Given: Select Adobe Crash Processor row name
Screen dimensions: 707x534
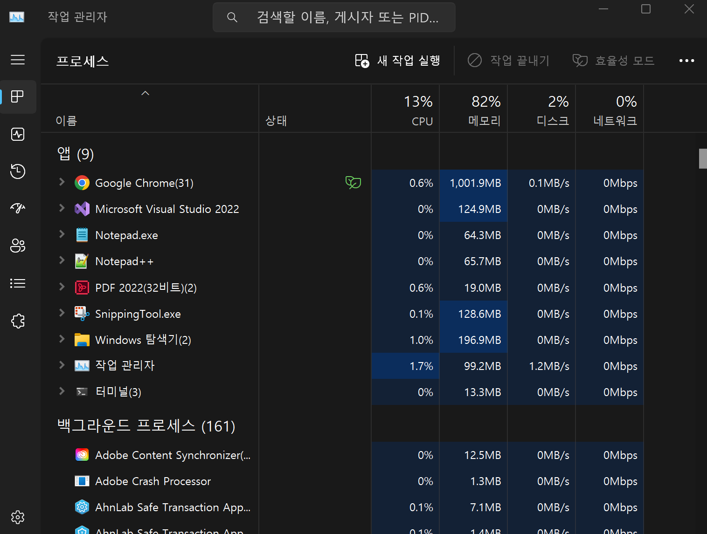Looking at the screenshot, I should point(153,481).
